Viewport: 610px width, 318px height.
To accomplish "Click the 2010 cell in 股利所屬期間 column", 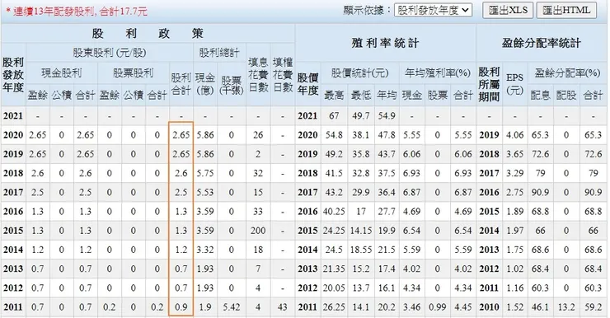I will click(x=489, y=307).
